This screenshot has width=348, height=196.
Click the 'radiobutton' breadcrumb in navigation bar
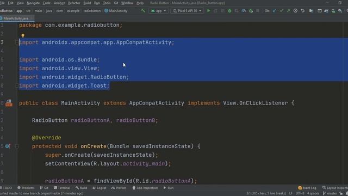point(92,11)
